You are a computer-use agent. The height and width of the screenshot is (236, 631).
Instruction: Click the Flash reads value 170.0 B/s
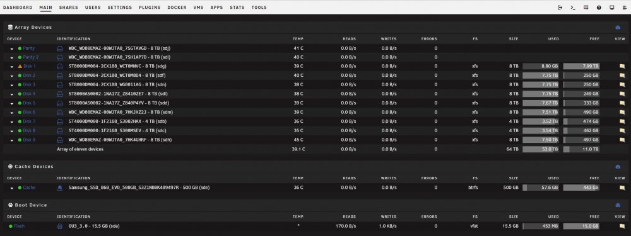pos(345,227)
